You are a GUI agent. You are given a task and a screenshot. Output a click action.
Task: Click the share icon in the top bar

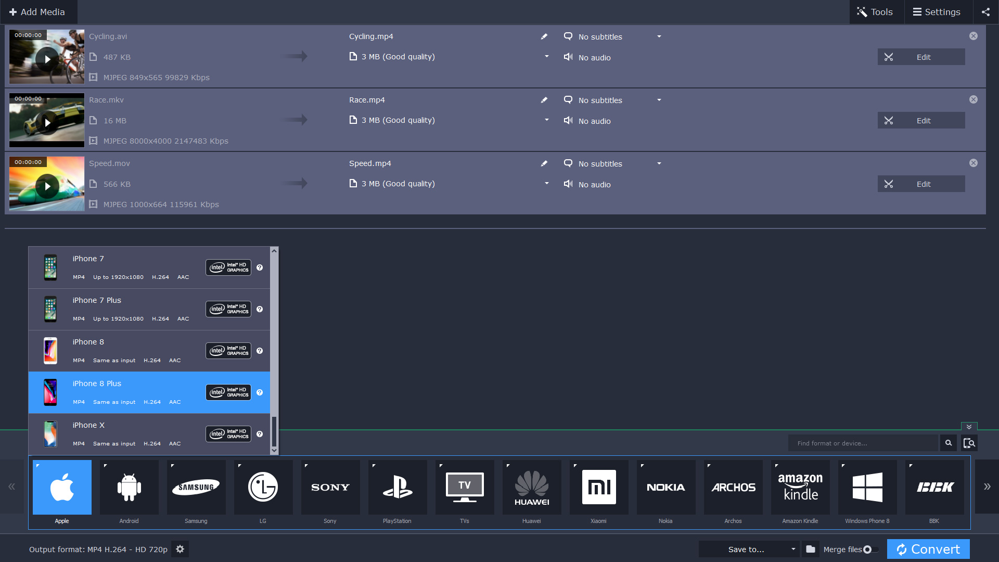pos(985,11)
